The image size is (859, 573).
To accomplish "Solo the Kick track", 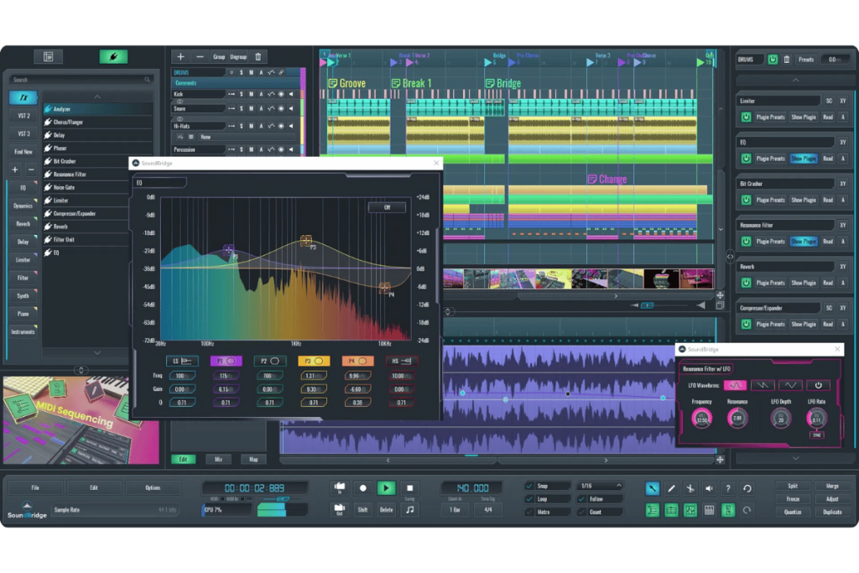I will [241, 94].
